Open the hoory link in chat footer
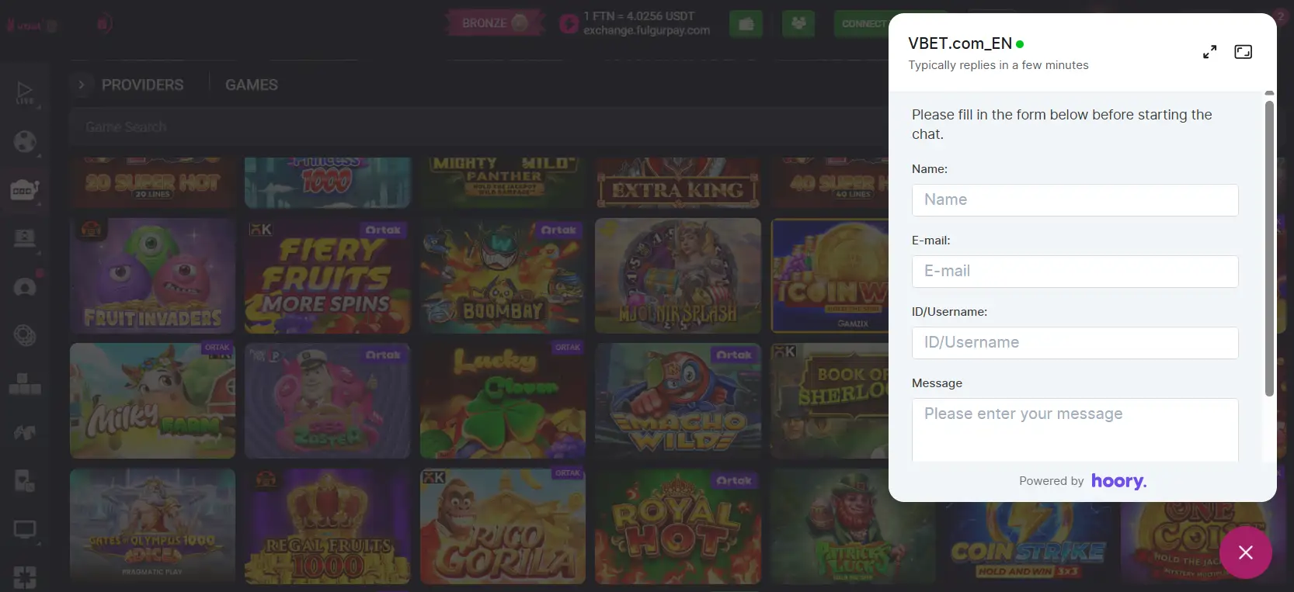Image resolution: width=1294 pixels, height=592 pixels. coord(1118,481)
